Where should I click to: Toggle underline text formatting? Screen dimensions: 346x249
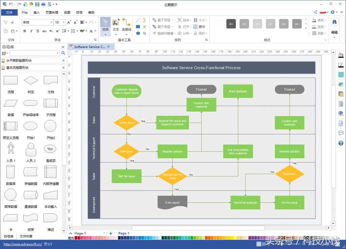38,31
